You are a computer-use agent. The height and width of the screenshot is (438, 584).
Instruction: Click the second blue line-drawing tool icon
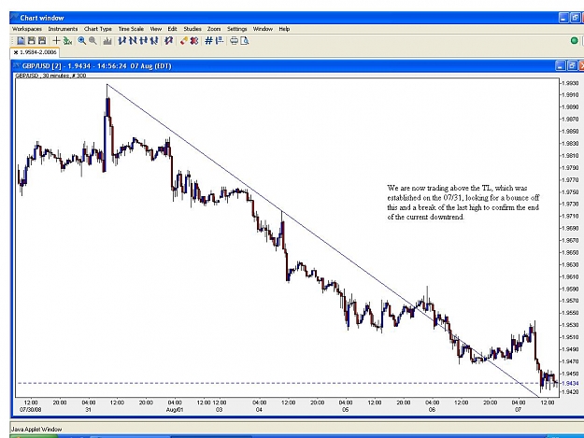[x=133, y=41]
